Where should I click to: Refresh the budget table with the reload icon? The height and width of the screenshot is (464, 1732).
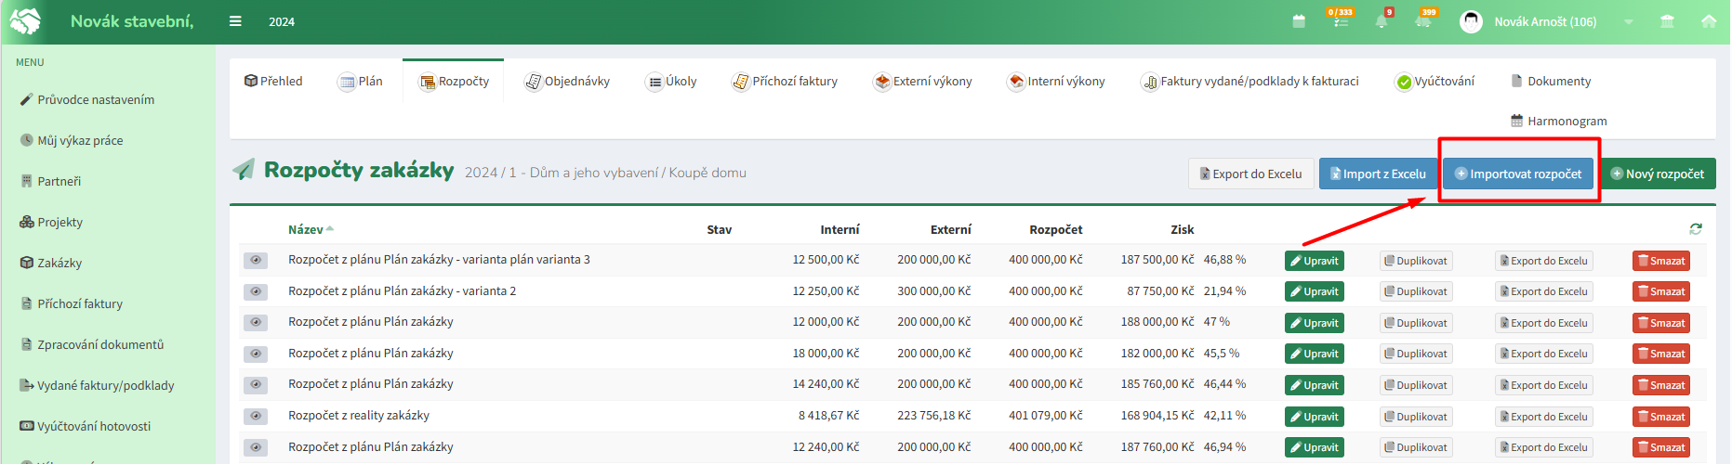pos(1696,229)
